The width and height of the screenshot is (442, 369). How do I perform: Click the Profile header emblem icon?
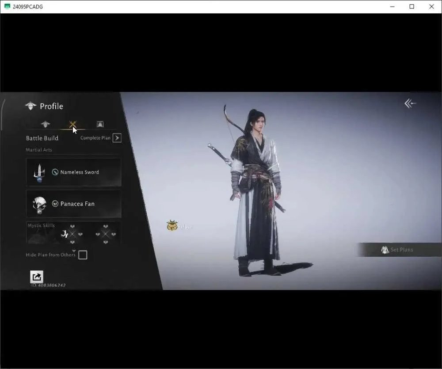[x=31, y=106]
